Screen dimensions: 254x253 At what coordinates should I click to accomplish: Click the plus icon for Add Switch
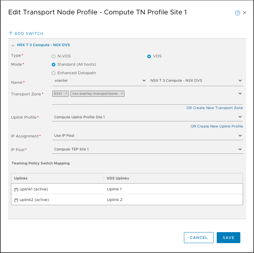pyautogui.click(x=11, y=33)
